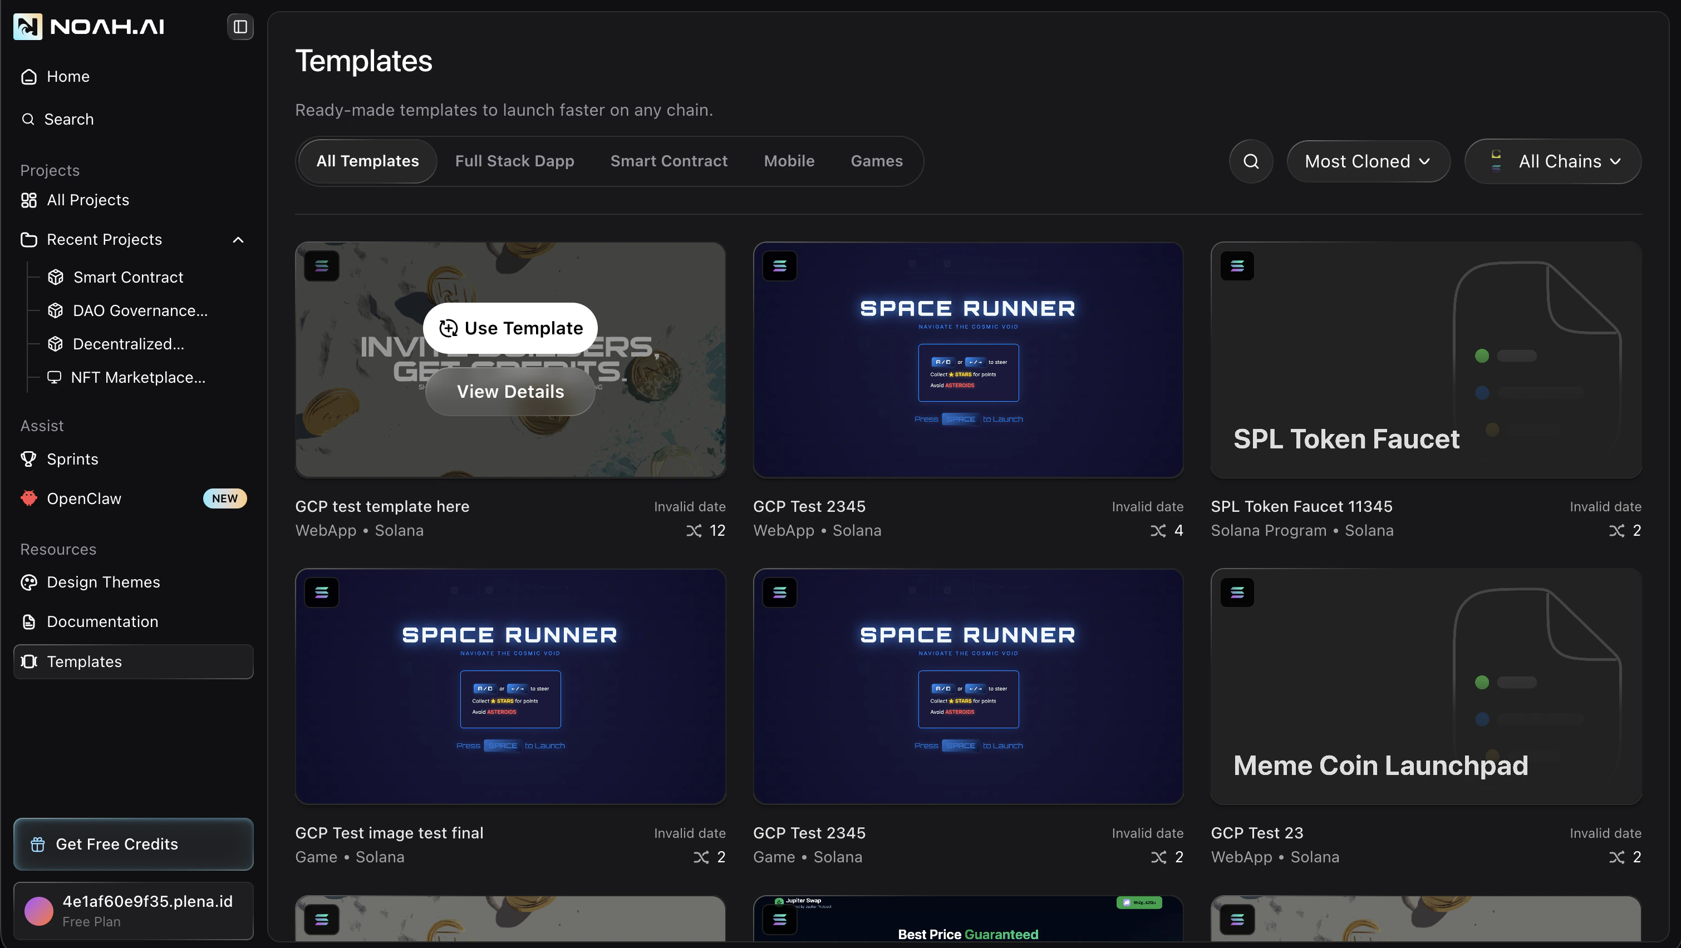
Task: Switch to the Games filter tab
Action: [876, 160]
